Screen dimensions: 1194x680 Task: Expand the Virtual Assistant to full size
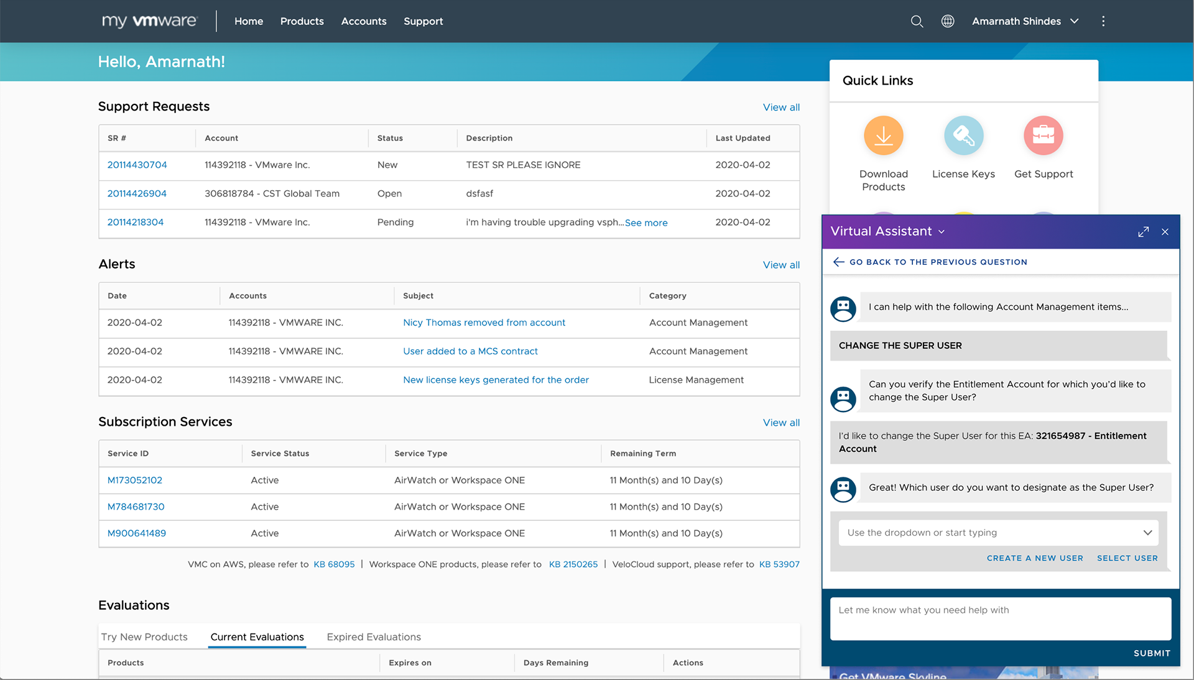tap(1143, 232)
